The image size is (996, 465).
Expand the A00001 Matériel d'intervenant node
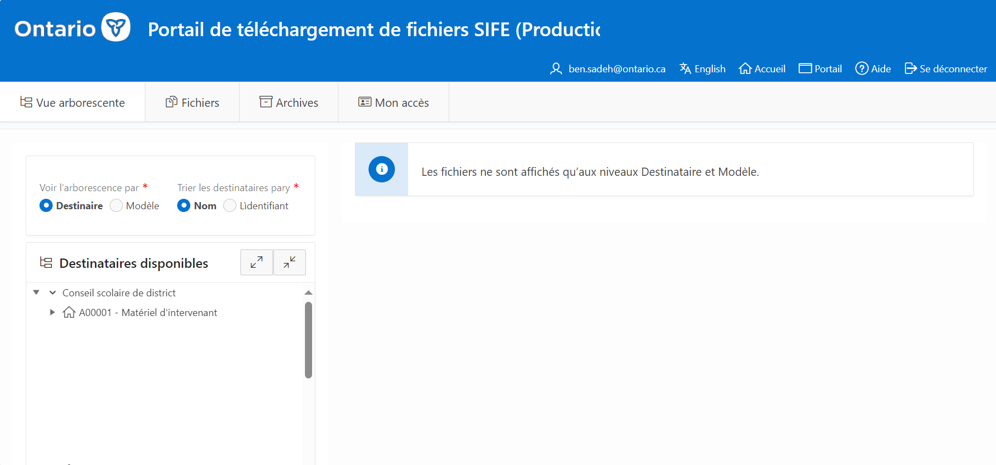tap(52, 312)
